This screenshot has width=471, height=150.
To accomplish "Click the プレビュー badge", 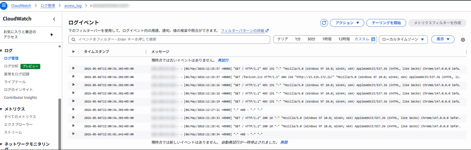I will pos(30,66).
